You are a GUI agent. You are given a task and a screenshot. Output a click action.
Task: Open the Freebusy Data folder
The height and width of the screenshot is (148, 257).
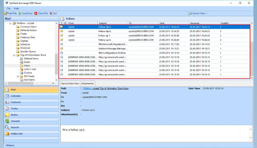(x=26, y=37)
